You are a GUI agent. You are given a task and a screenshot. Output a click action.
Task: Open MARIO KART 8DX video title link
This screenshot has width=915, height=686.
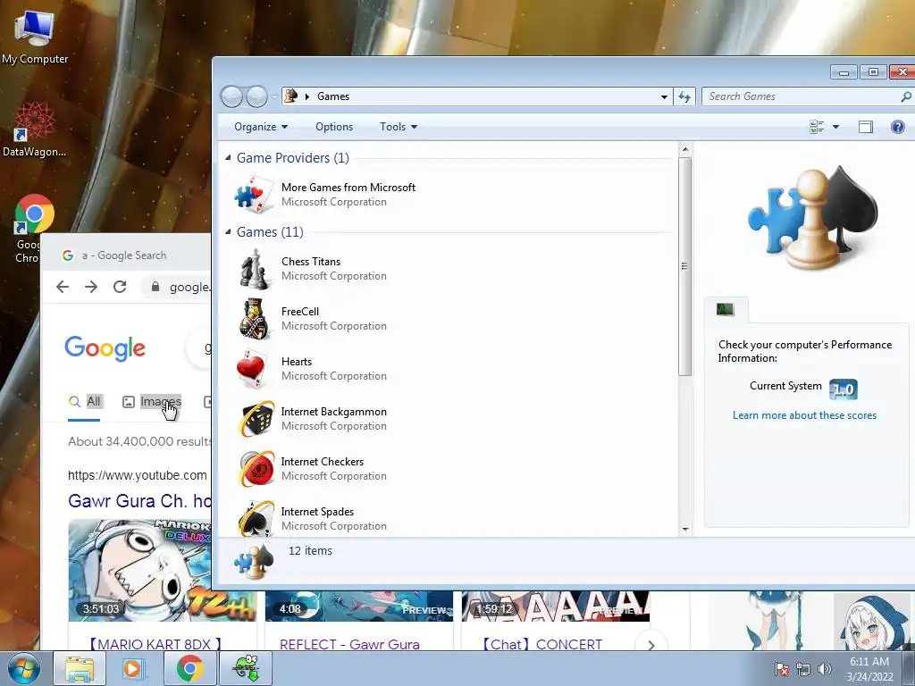point(155,644)
